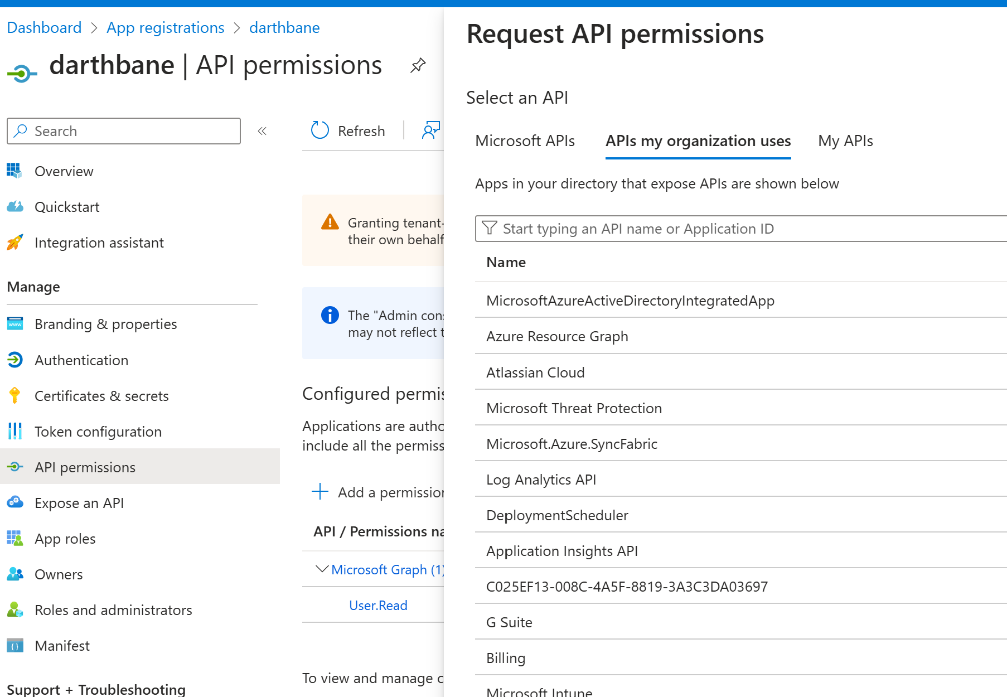Select the APIs my organization uses tab
This screenshot has height=697, width=1007.
click(698, 141)
